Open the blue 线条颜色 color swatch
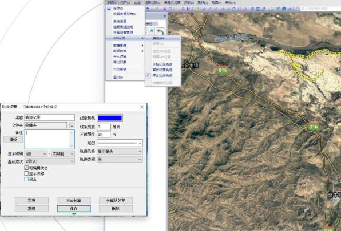The image size is (341, 231). [110, 118]
